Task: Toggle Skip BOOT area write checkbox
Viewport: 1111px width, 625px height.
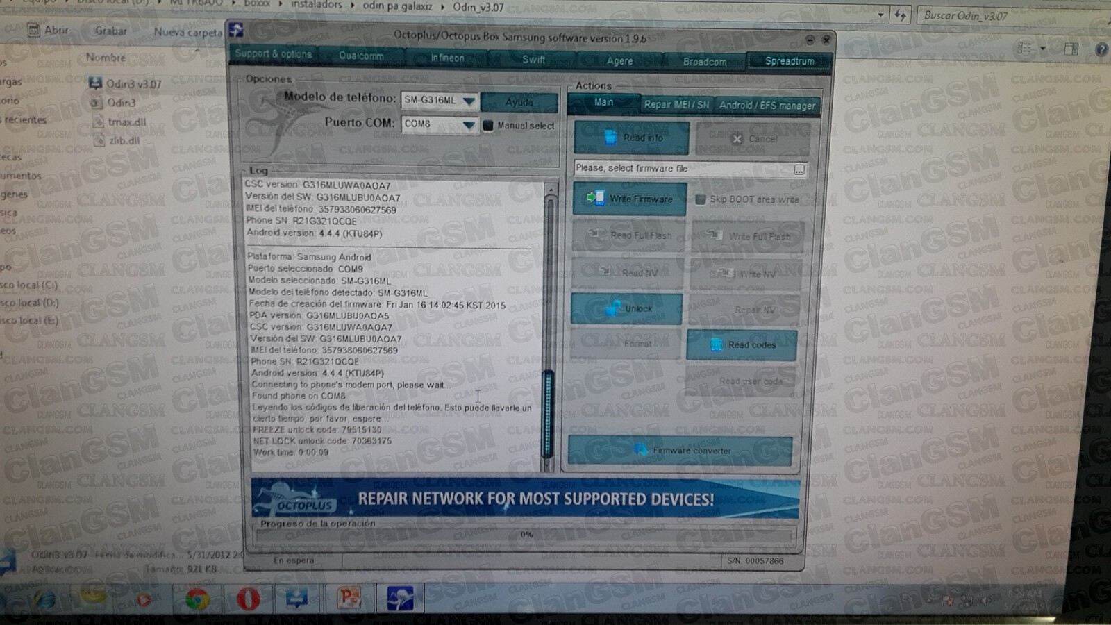Action: [x=700, y=199]
